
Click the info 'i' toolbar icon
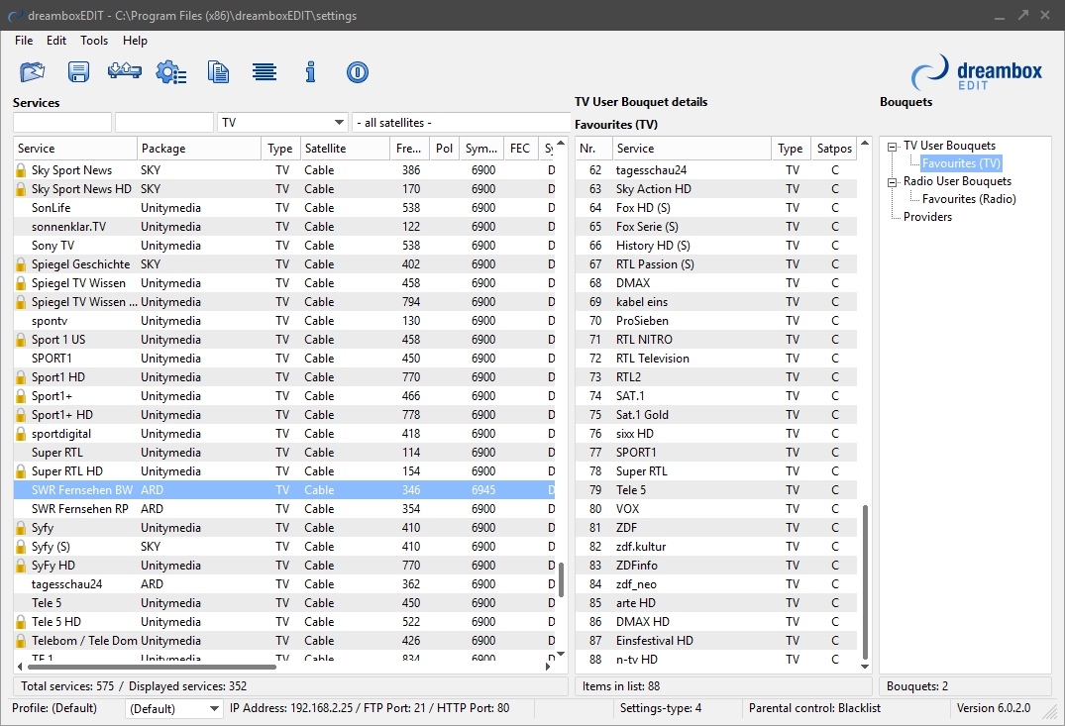coord(310,71)
